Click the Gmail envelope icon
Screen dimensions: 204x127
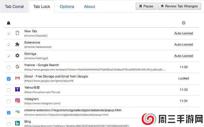point(18,78)
